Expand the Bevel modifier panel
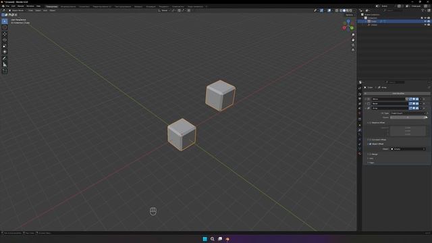Viewport: 432px width, 243px height. [366, 103]
